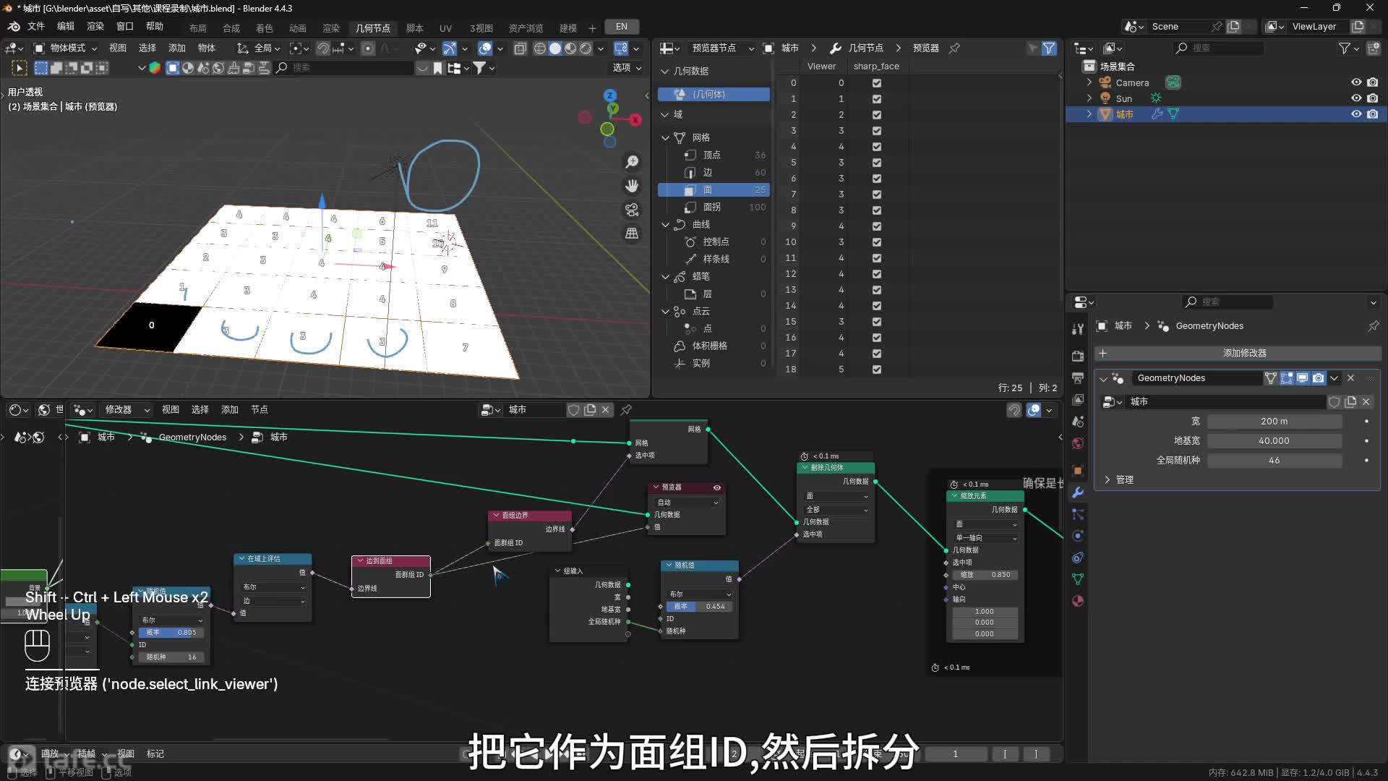Click the outliner search field
This screenshot has height=781, width=1388.
[1218, 48]
